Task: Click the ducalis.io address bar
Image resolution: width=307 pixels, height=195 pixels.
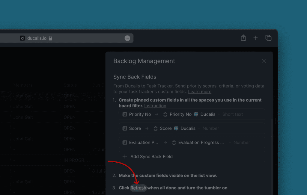Action: pos(75,38)
